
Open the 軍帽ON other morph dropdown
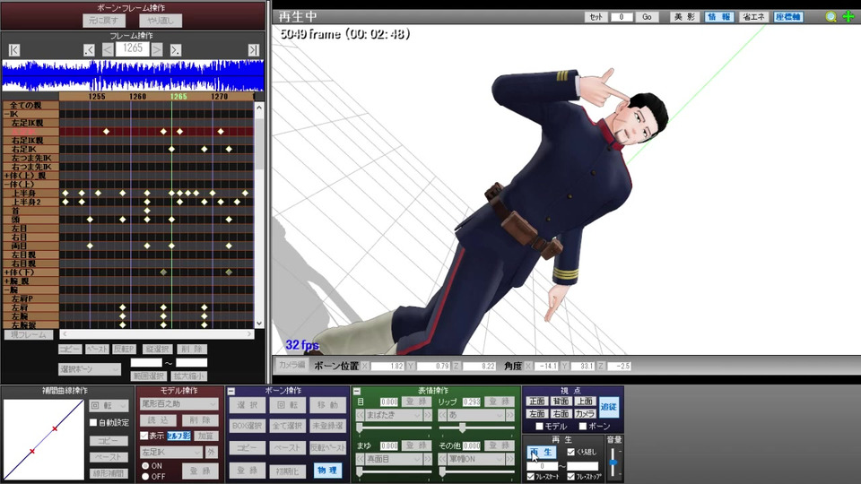476,459
